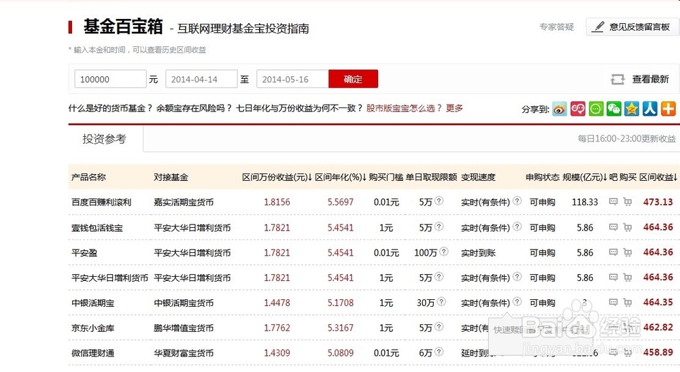Open comment forum icon for 中银活期宝
The width and height of the screenshot is (680, 372).
pyautogui.click(x=613, y=302)
